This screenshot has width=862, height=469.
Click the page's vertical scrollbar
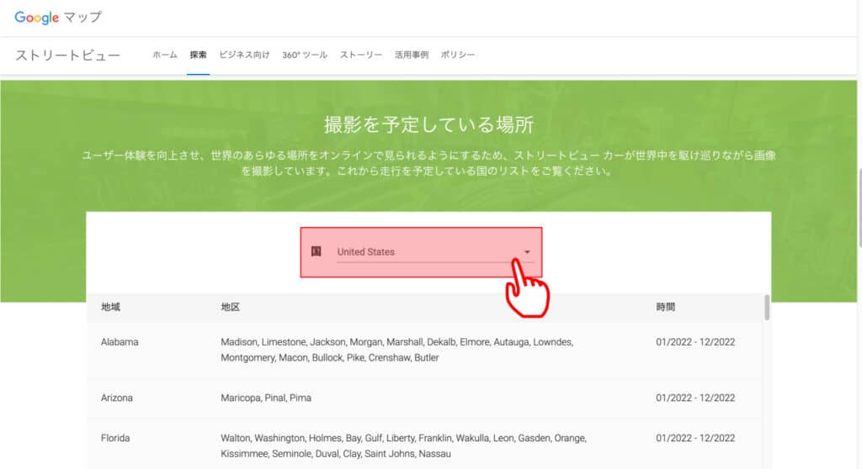pos(859,208)
